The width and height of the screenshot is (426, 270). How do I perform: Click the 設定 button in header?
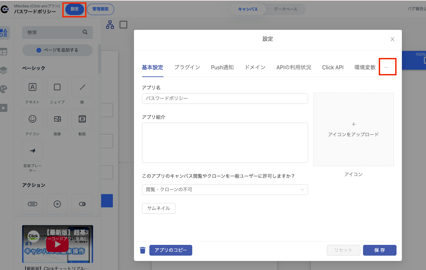pos(75,9)
